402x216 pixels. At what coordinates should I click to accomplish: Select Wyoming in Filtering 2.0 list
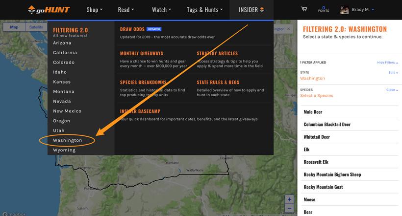tap(64, 150)
